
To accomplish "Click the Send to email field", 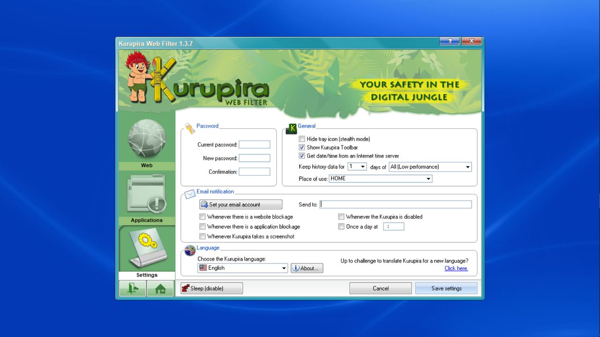I will (396, 205).
